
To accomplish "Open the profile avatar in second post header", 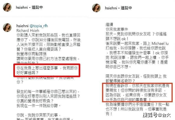I will point(96,8).
